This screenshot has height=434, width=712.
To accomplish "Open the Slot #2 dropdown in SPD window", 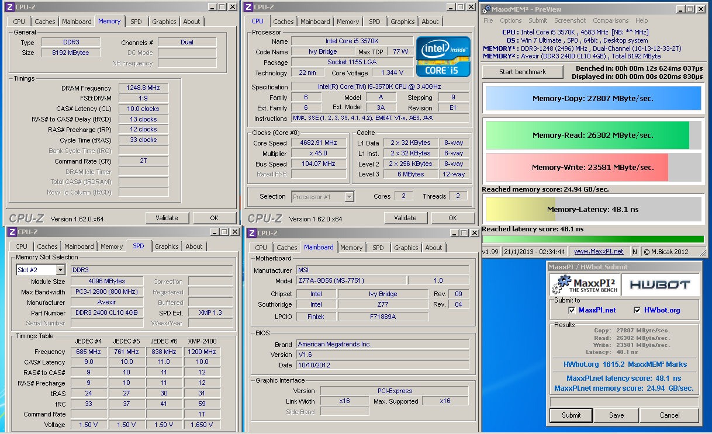I will pos(60,270).
